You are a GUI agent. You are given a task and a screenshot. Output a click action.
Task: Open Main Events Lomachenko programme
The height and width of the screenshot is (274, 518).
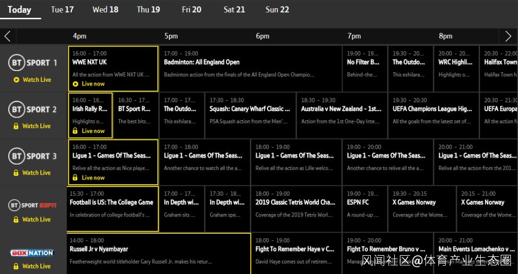coord(476,253)
